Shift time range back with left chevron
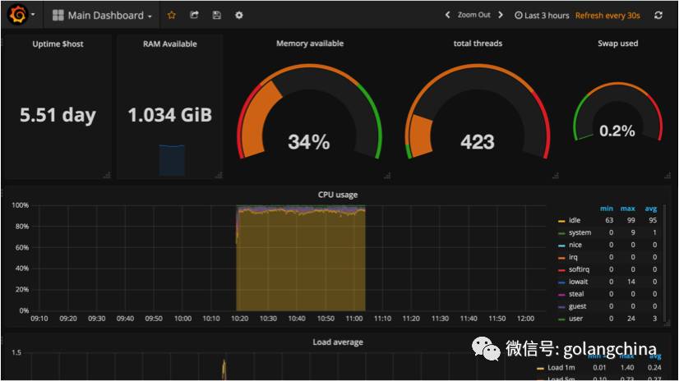Image resolution: width=679 pixels, height=381 pixels. point(447,15)
